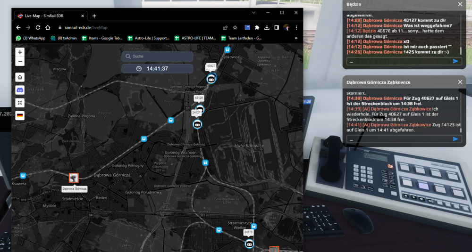Screen dimensions: 472x252
Task: Open the Discord link button
Action: pyautogui.click(x=20, y=90)
